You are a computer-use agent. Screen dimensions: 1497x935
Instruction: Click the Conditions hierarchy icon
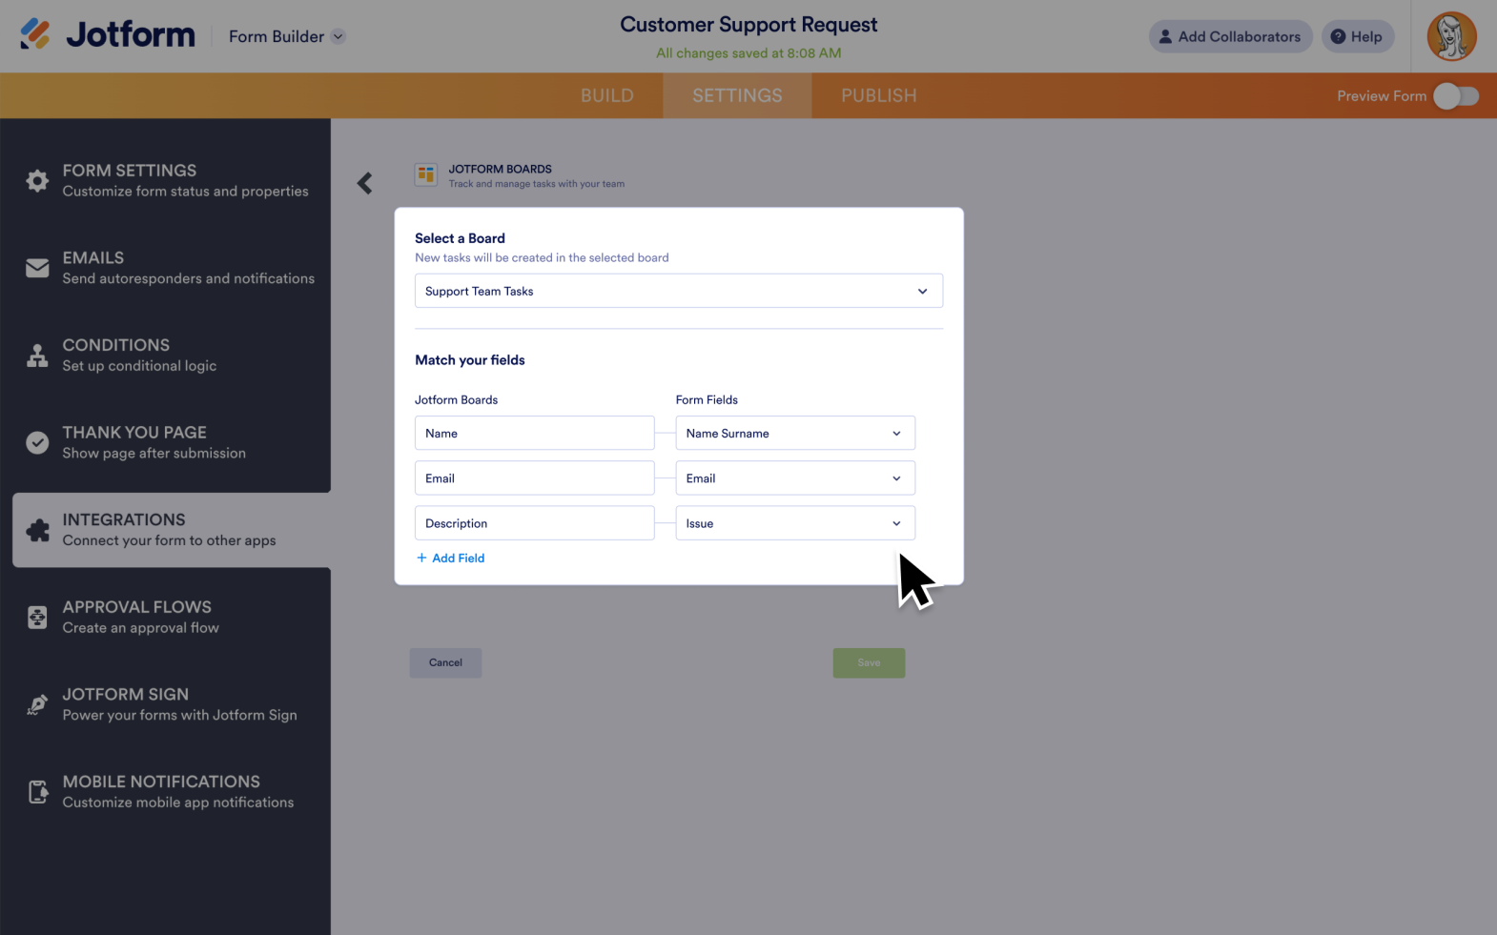click(37, 356)
